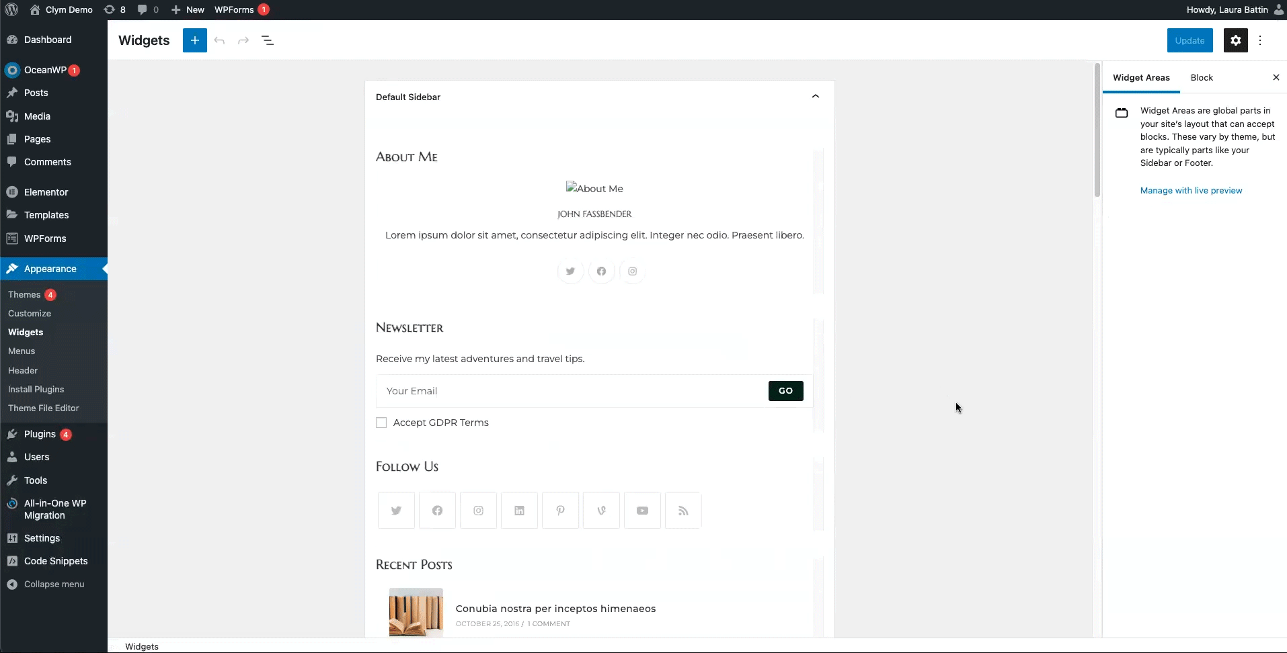
Task: Follow the Manage with live preview link
Action: 1191,191
